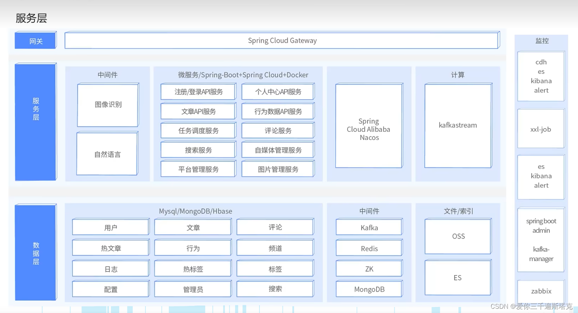
Task: Click the blue 网关 label block
Action: pyautogui.click(x=36, y=40)
